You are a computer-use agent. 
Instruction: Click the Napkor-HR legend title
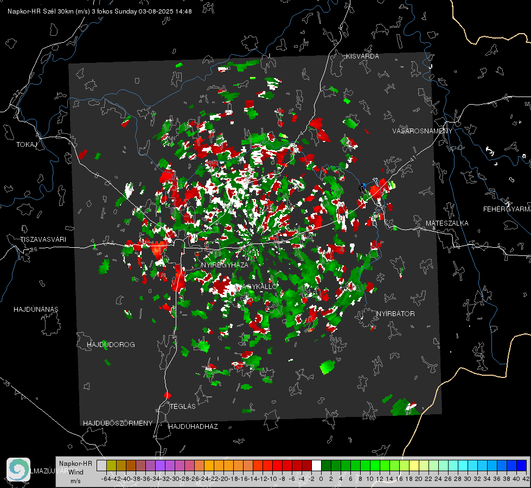click(75, 464)
